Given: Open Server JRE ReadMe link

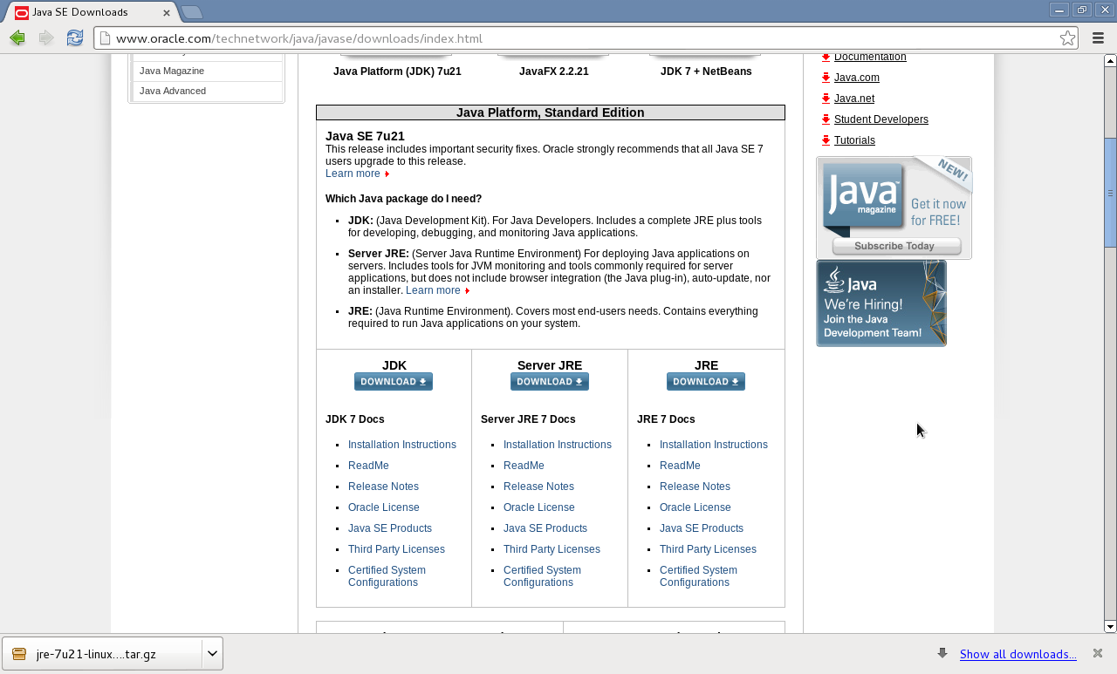Looking at the screenshot, I should click(x=524, y=466).
